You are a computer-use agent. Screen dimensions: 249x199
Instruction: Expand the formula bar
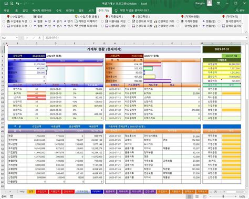tap(246, 38)
